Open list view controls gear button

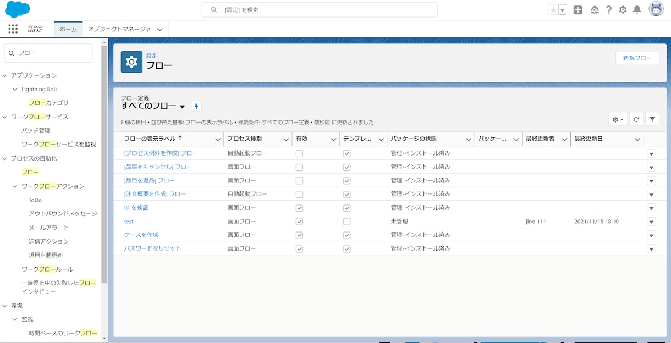(618, 119)
